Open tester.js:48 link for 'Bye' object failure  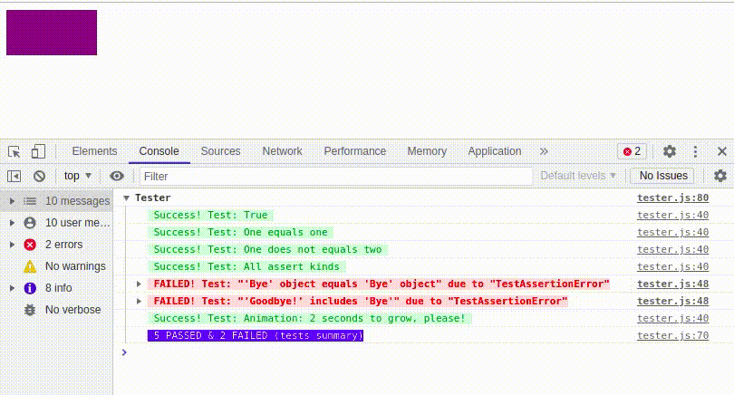pos(672,284)
